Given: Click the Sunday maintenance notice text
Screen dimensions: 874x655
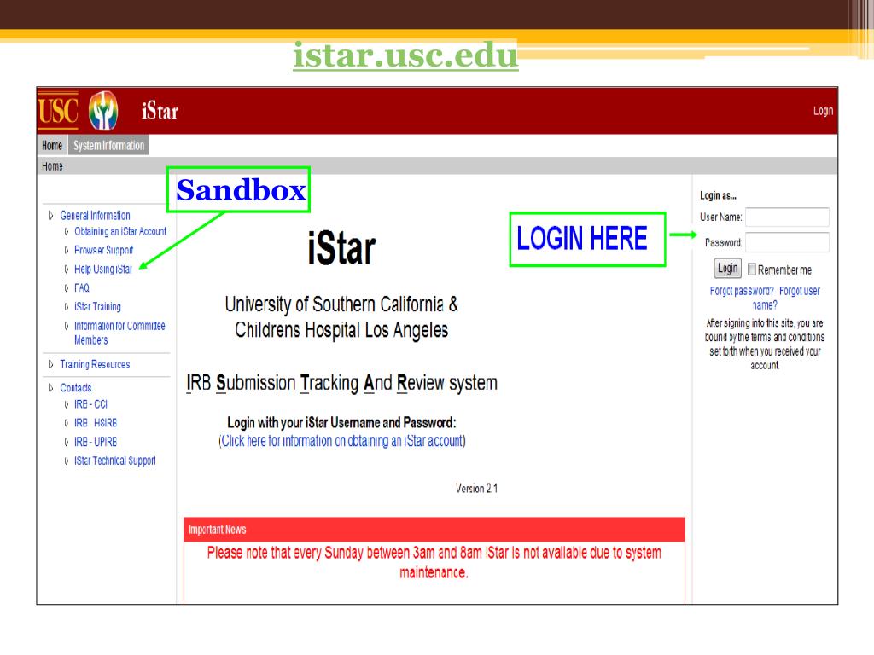Looking at the screenshot, I should point(434,562).
